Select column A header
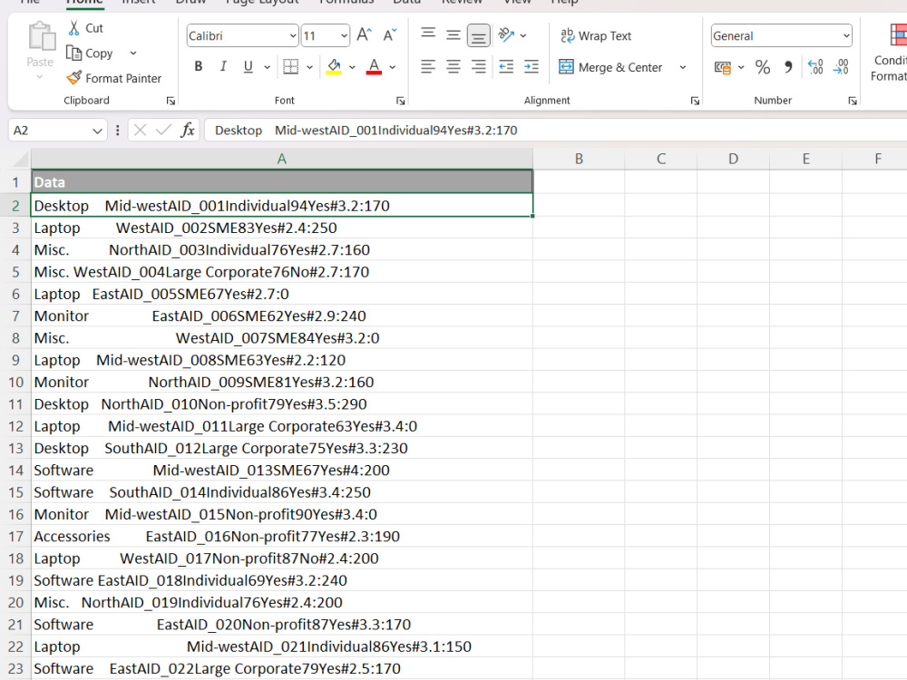The image size is (907, 680). coord(282,159)
